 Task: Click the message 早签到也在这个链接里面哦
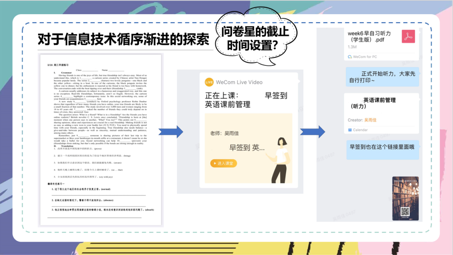[383, 150]
